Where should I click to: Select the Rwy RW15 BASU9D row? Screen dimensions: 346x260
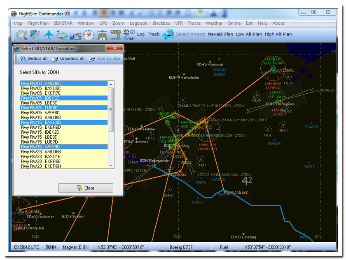point(64,123)
